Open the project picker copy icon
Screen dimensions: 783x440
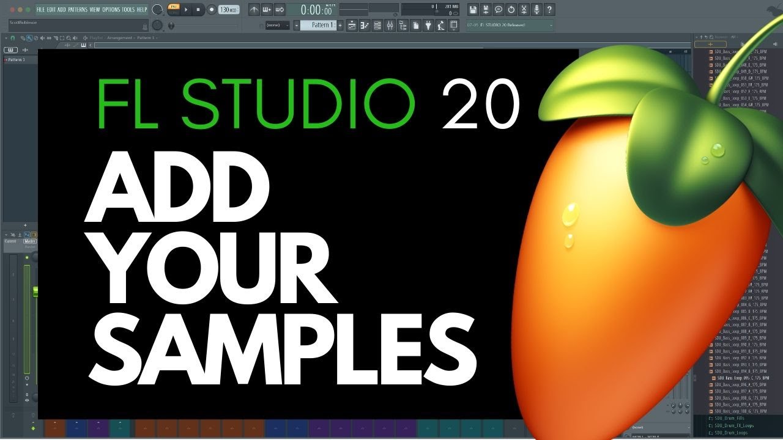(x=415, y=25)
